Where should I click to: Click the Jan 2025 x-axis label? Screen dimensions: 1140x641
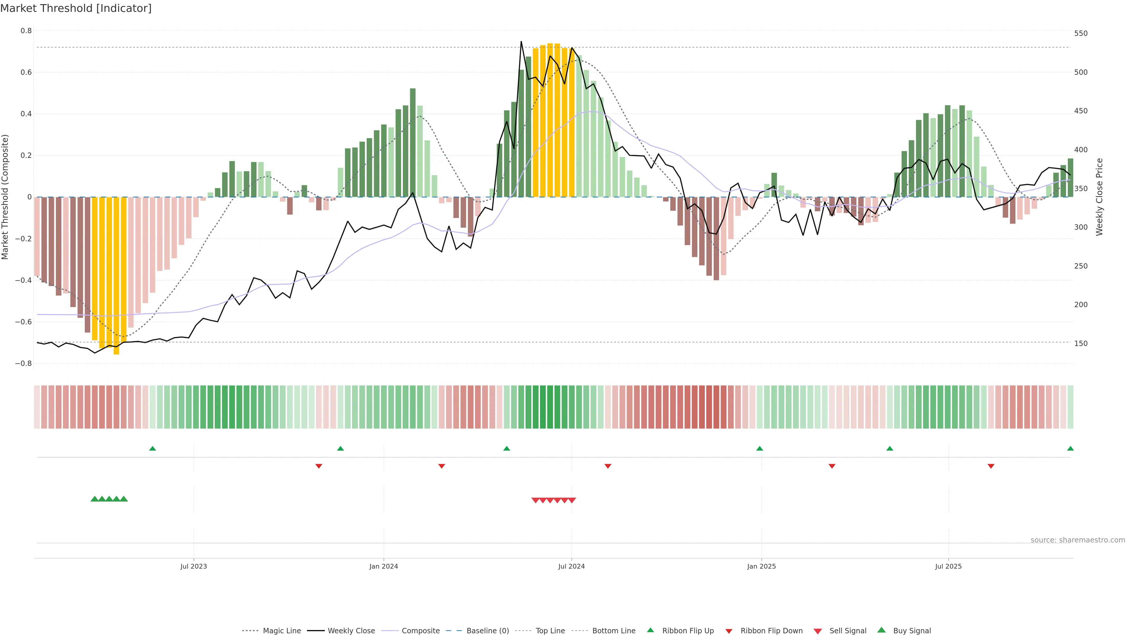tap(761, 566)
